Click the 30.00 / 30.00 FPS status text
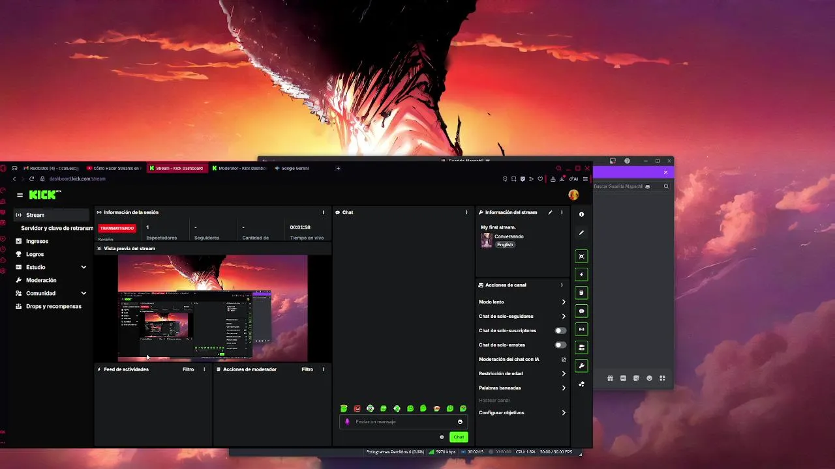 click(x=556, y=451)
